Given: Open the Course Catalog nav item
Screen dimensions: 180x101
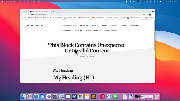Looking at the screenshot, I should [111, 31].
